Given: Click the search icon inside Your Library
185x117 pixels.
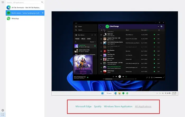Looking at the screenshot, I should pos(76,42).
